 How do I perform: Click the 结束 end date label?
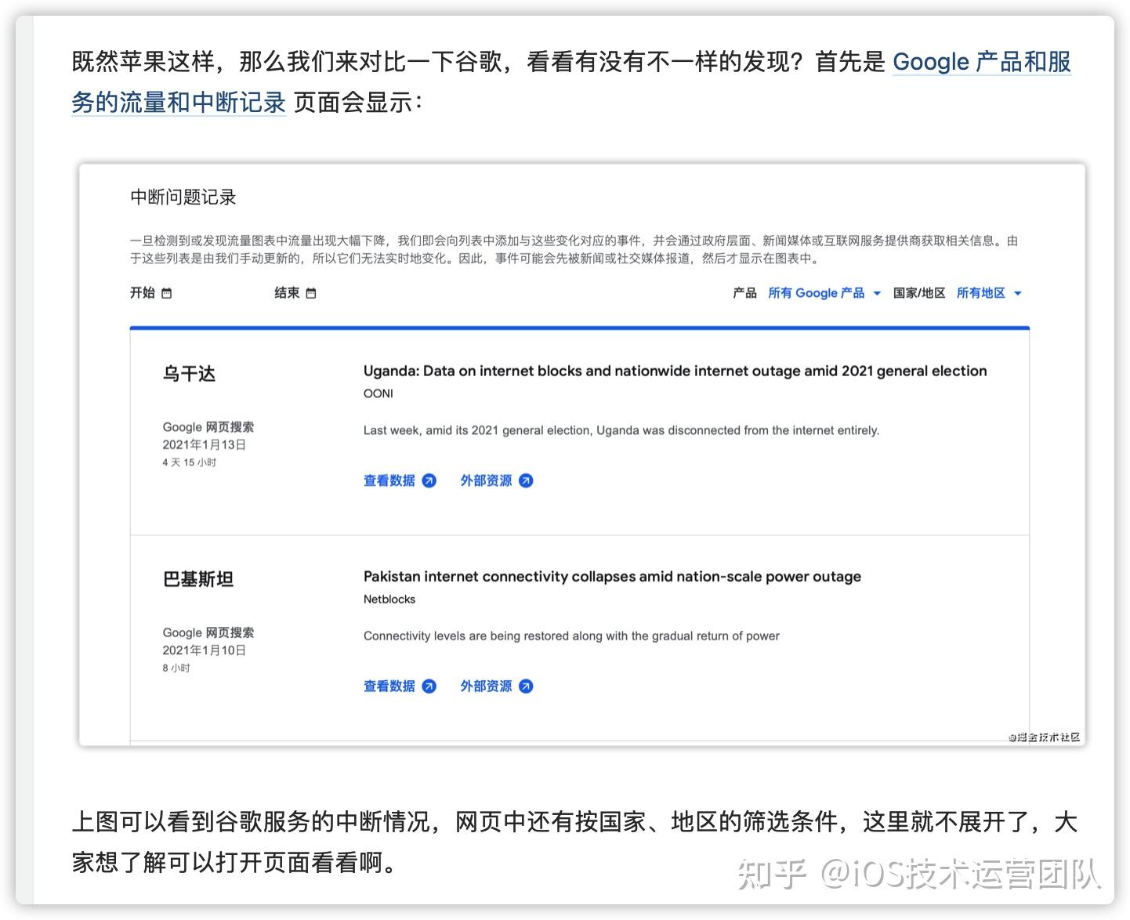pyautogui.click(x=287, y=293)
